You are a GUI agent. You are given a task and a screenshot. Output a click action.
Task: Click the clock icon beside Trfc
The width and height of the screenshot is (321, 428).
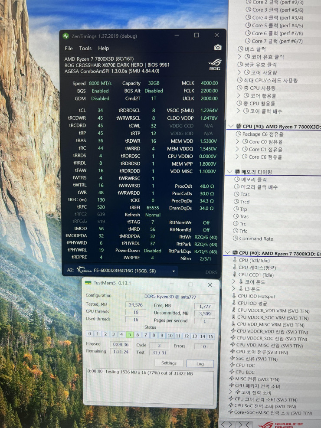(x=236, y=231)
